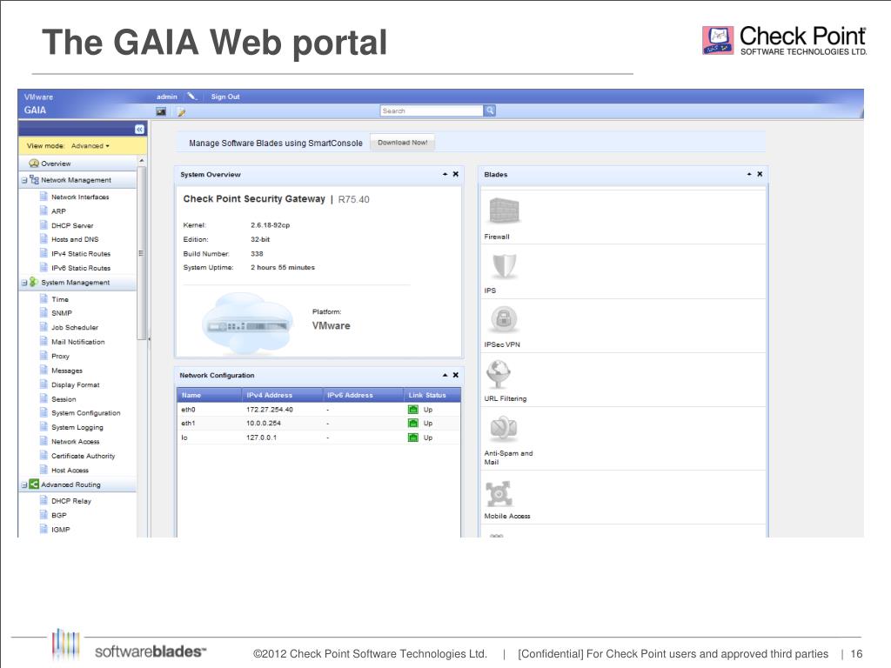
Task: Collapse the Network Management tree node
Action: click(24, 180)
